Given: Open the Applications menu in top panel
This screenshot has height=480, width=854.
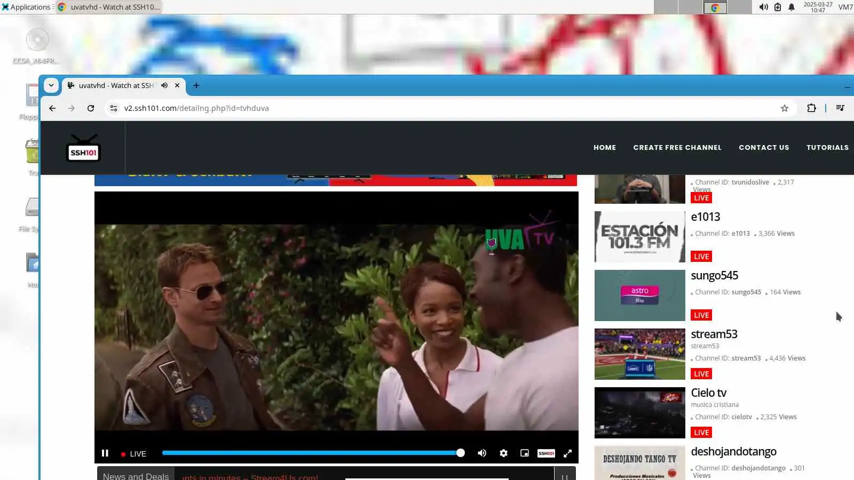Looking at the screenshot, I should (x=27, y=7).
